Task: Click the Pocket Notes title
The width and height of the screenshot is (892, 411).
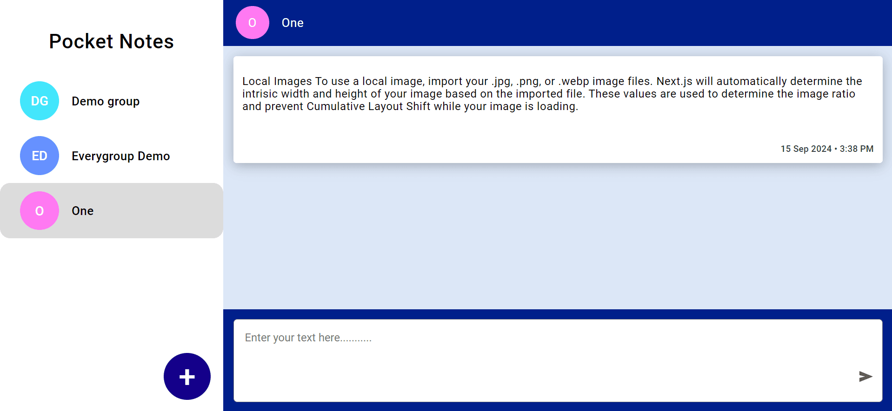Action: (x=111, y=41)
